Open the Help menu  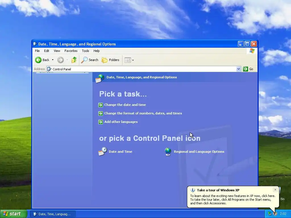tap(96, 51)
